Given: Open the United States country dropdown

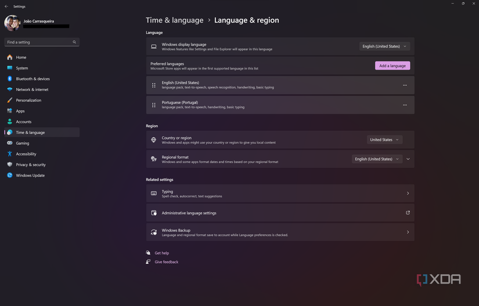Looking at the screenshot, I should pos(384,140).
